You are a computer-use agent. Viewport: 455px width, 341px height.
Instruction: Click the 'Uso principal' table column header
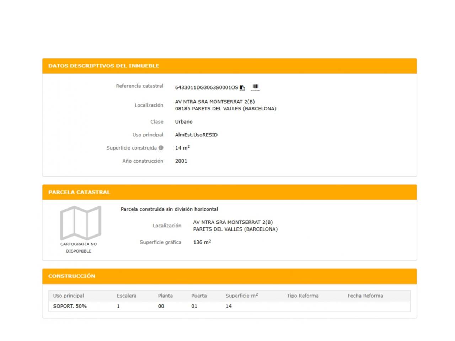pos(69,296)
